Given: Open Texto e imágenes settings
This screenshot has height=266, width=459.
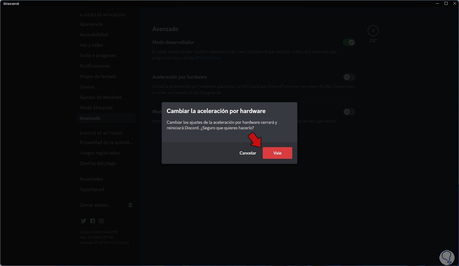Looking at the screenshot, I should pyautogui.click(x=106, y=56).
